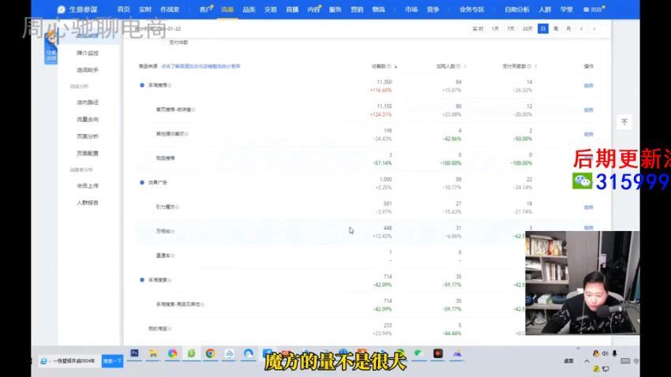Open the 业务专区 navigation item
The height and width of the screenshot is (377, 671).
[x=471, y=9]
